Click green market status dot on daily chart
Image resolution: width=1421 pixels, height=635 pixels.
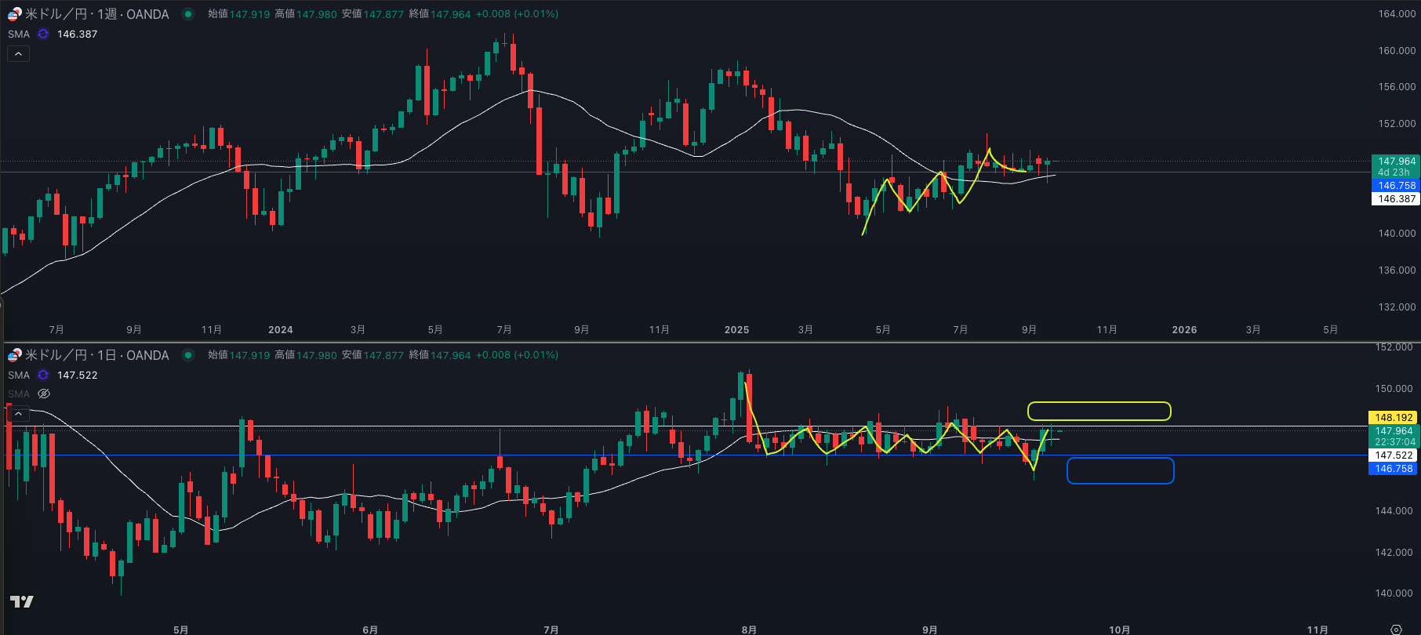pos(188,355)
